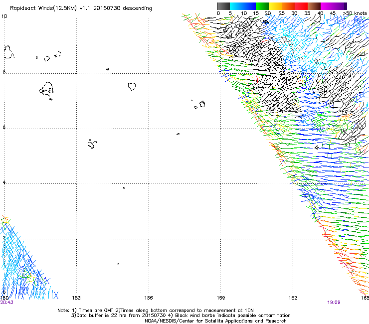Select the longitude "156" axis label
Image resolution: width=369 pixels, height=324 pixels.
(x=149, y=298)
